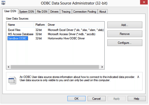Remove the selected data source
149x105 pixels.
(125, 34)
